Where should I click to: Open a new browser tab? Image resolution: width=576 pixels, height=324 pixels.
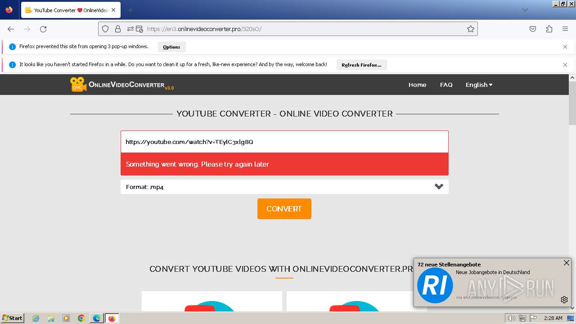tap(130, 10)
